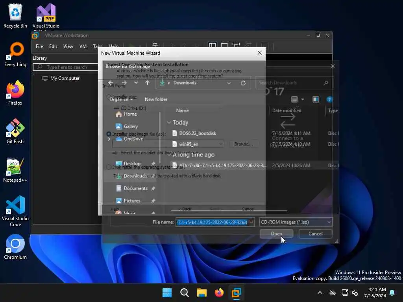
Task: Sort files by Name column
Action: [x=183, y=110]
